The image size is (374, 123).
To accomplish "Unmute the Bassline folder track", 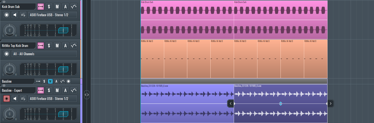I will [50, 81].
